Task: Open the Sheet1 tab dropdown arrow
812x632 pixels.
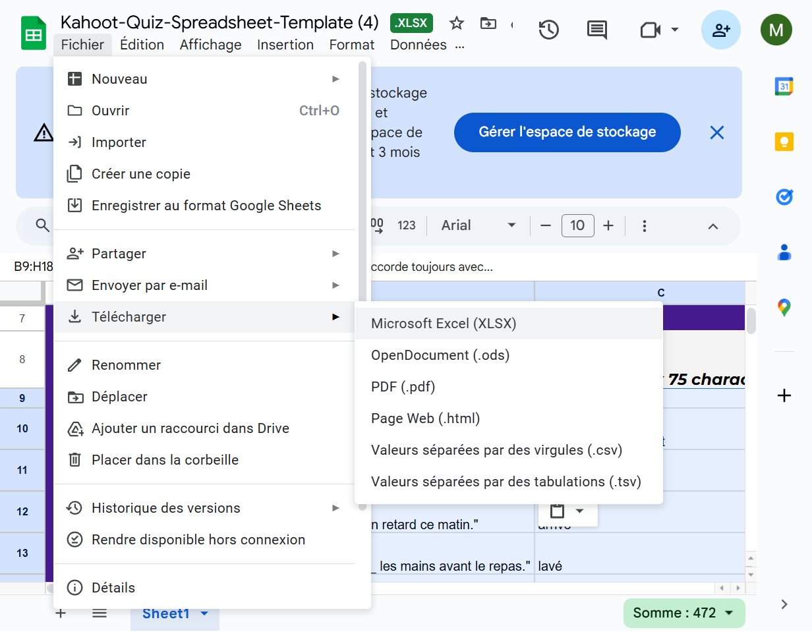Action: 204,614
